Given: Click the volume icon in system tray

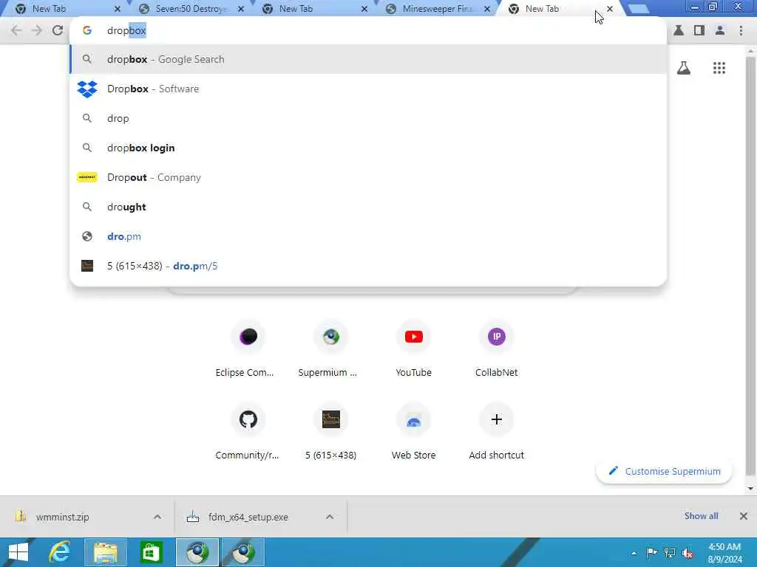Looking at the screenshot, I should (687, 553).
